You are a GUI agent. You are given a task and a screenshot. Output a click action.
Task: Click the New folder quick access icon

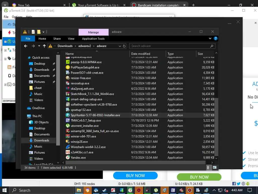tap(39, 32)
